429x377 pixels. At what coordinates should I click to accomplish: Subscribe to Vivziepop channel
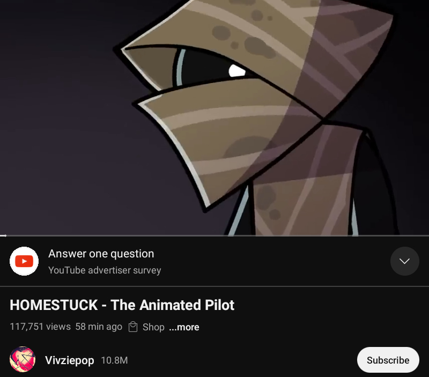[388, 360]
